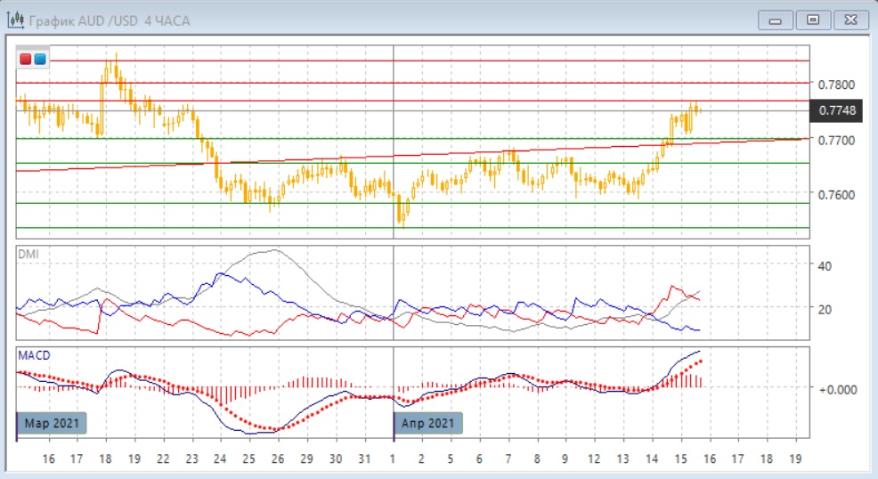
Task: Click the +0.000 MACD zero level label
Action: coord(838,389)
